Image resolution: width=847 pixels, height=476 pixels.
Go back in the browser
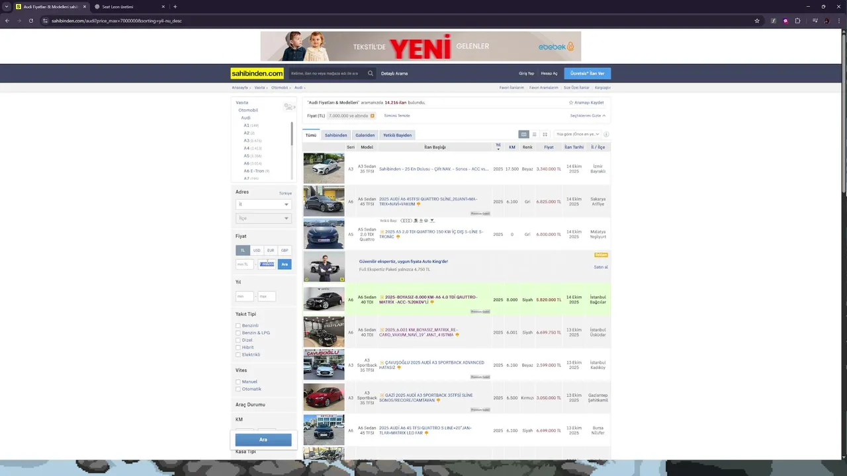click(x=7, y=20)
